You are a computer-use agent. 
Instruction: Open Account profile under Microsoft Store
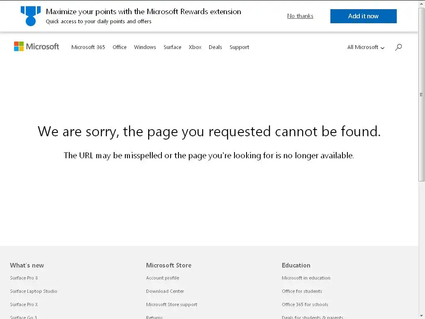[162, 278]
